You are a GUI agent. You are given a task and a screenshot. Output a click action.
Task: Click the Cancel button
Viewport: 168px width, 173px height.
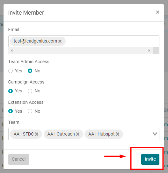(19, 159)
